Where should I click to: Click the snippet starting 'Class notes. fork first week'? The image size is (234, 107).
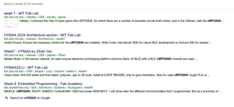pyautogui.click(x=107, y=75)
